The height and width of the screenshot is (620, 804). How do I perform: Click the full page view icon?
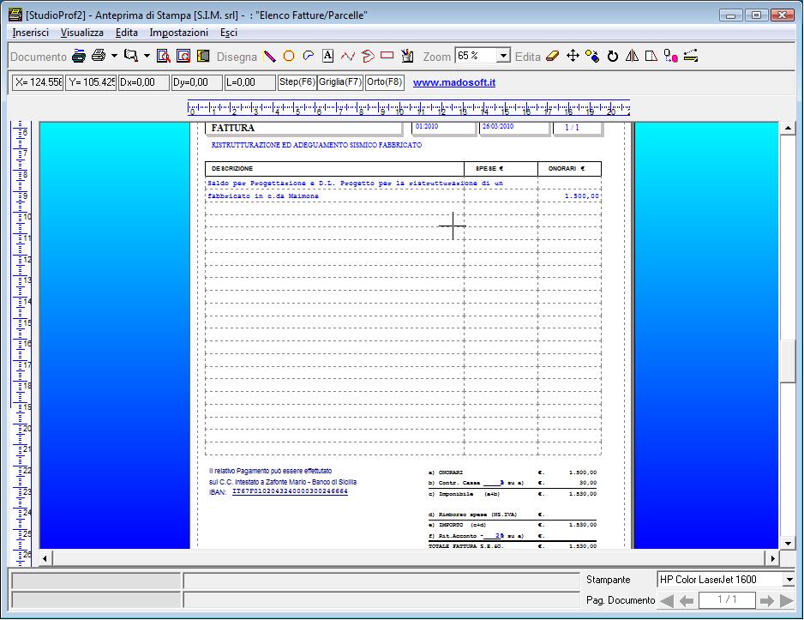[x=183, y=56]
